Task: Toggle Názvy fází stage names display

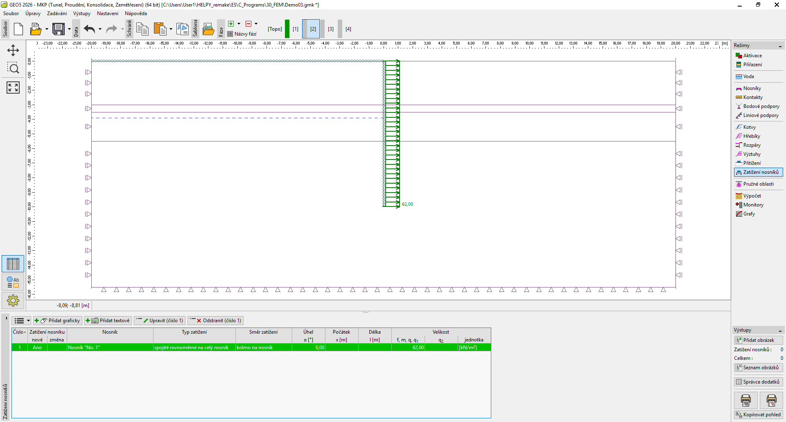Action: (x=242, y=34)
